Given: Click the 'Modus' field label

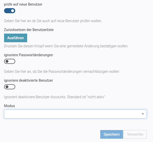Looking at the screenshot, I should tap(9, 106).
